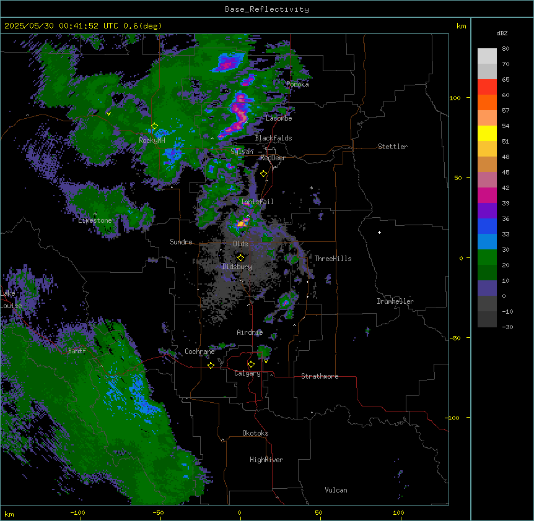The image size is (534, 521).
Task: Select the bright yellow swatch in dBZ legend
Action: 487,133
